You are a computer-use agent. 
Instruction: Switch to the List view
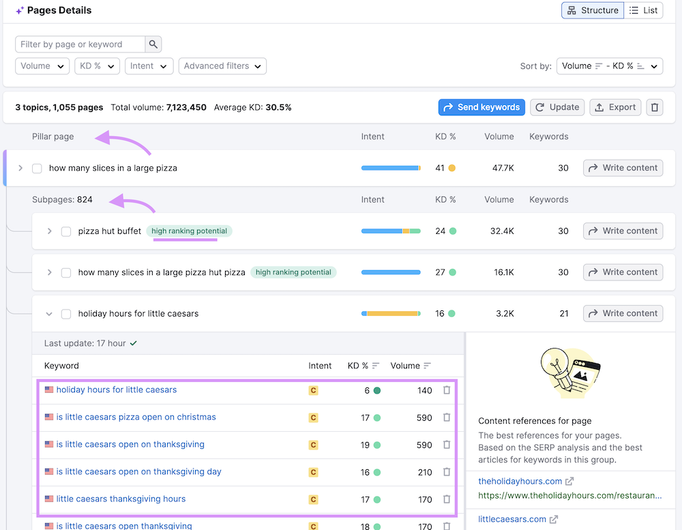click(643, 10)
